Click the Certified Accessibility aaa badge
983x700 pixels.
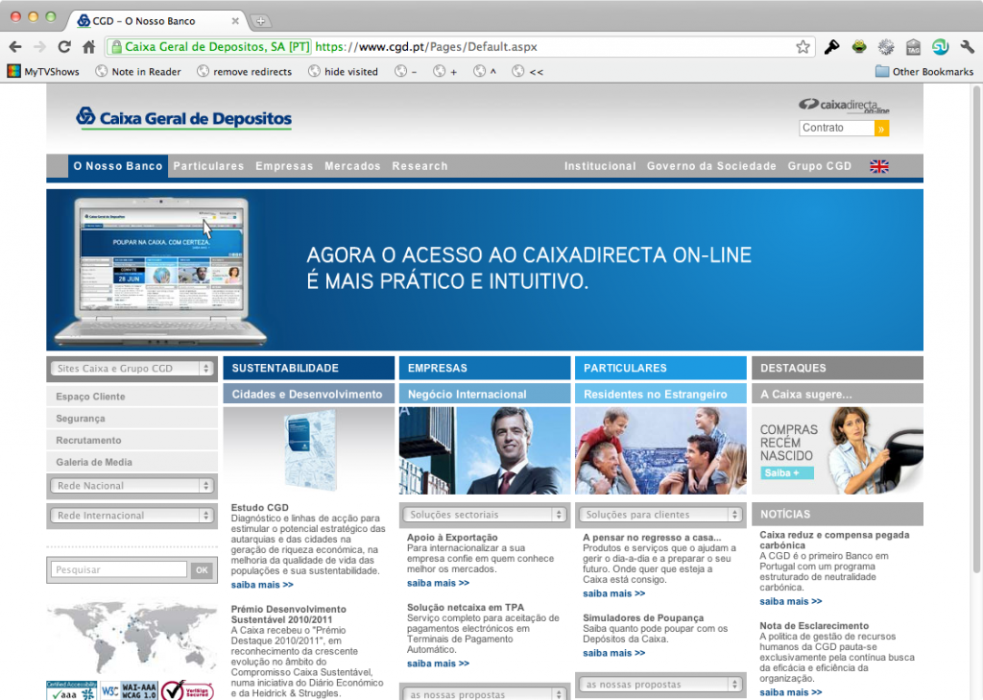pyautogui.click(x=71, y=690)
